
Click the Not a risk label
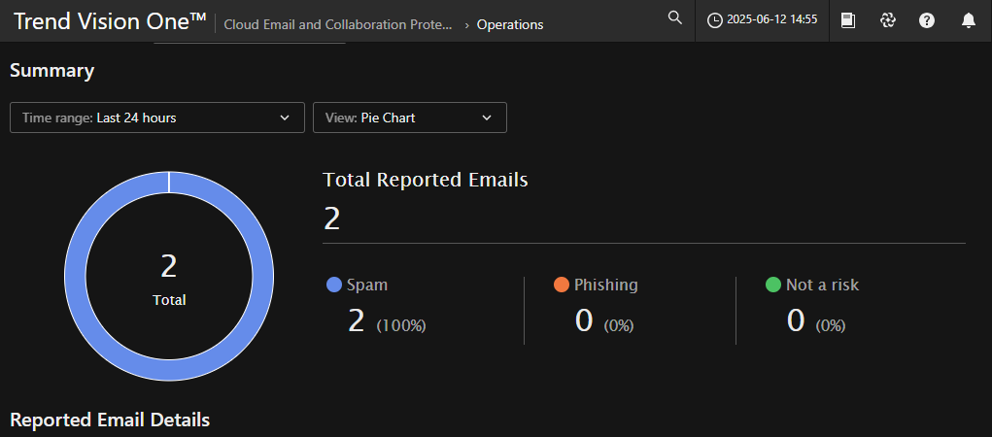pos(822,285)
